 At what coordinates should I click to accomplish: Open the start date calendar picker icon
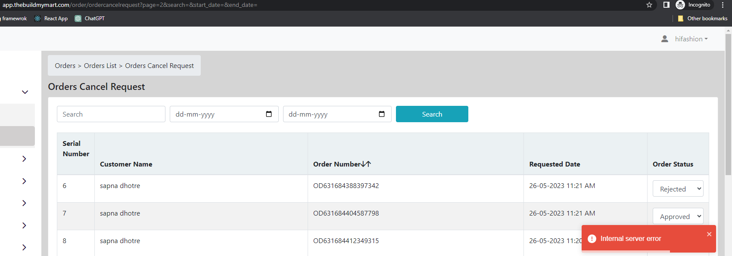pyautogui.click(x=269, y=114)
